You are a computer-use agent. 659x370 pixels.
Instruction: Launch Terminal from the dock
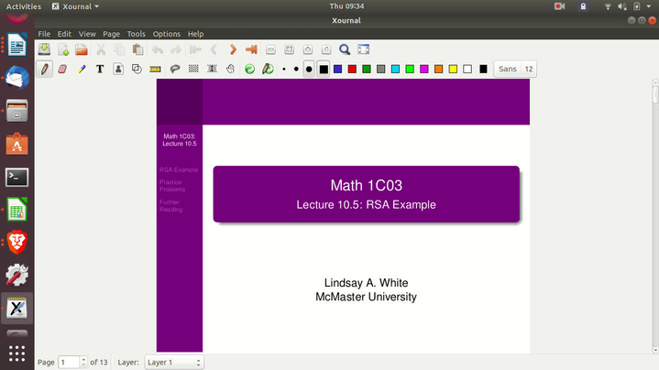pyautogui.click(x=16, y=178)
